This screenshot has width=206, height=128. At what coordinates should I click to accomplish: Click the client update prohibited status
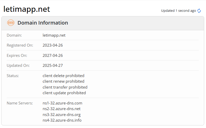64,93
